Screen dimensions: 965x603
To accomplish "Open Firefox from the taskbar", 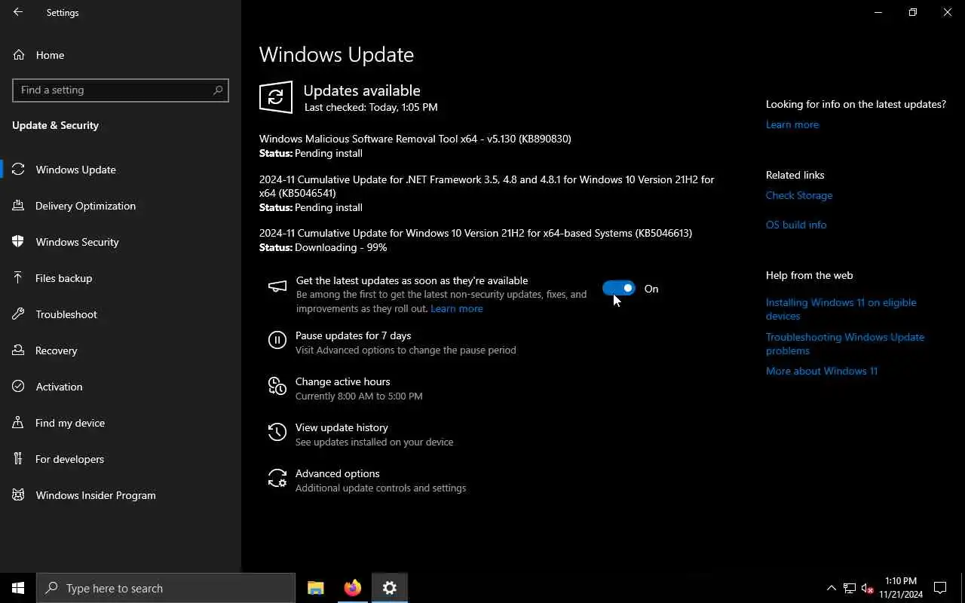I will (x=352, y=588).
